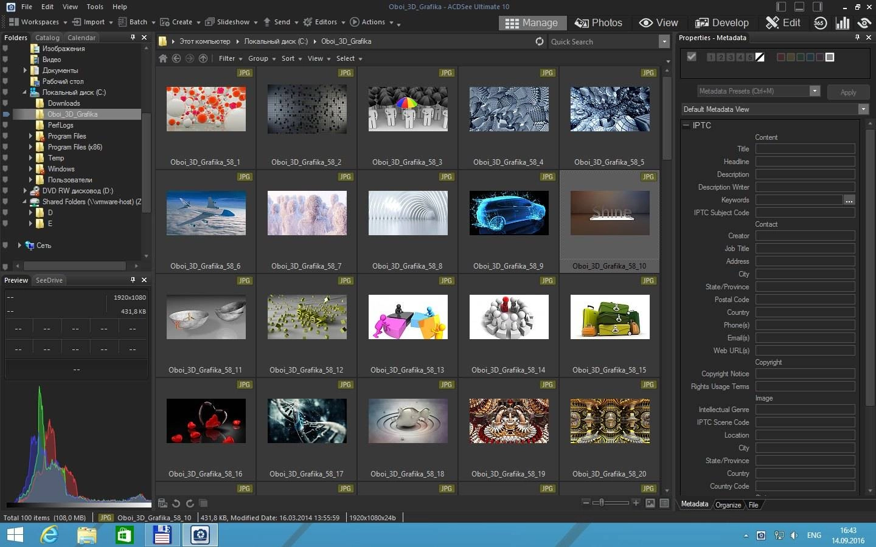Switch to thumbnail view mode icon
The image size is (876, 547).
pos(650,503)
